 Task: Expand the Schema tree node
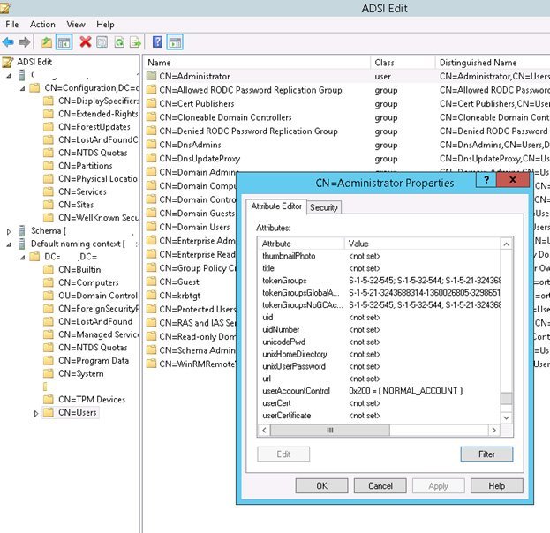(9, 231)
